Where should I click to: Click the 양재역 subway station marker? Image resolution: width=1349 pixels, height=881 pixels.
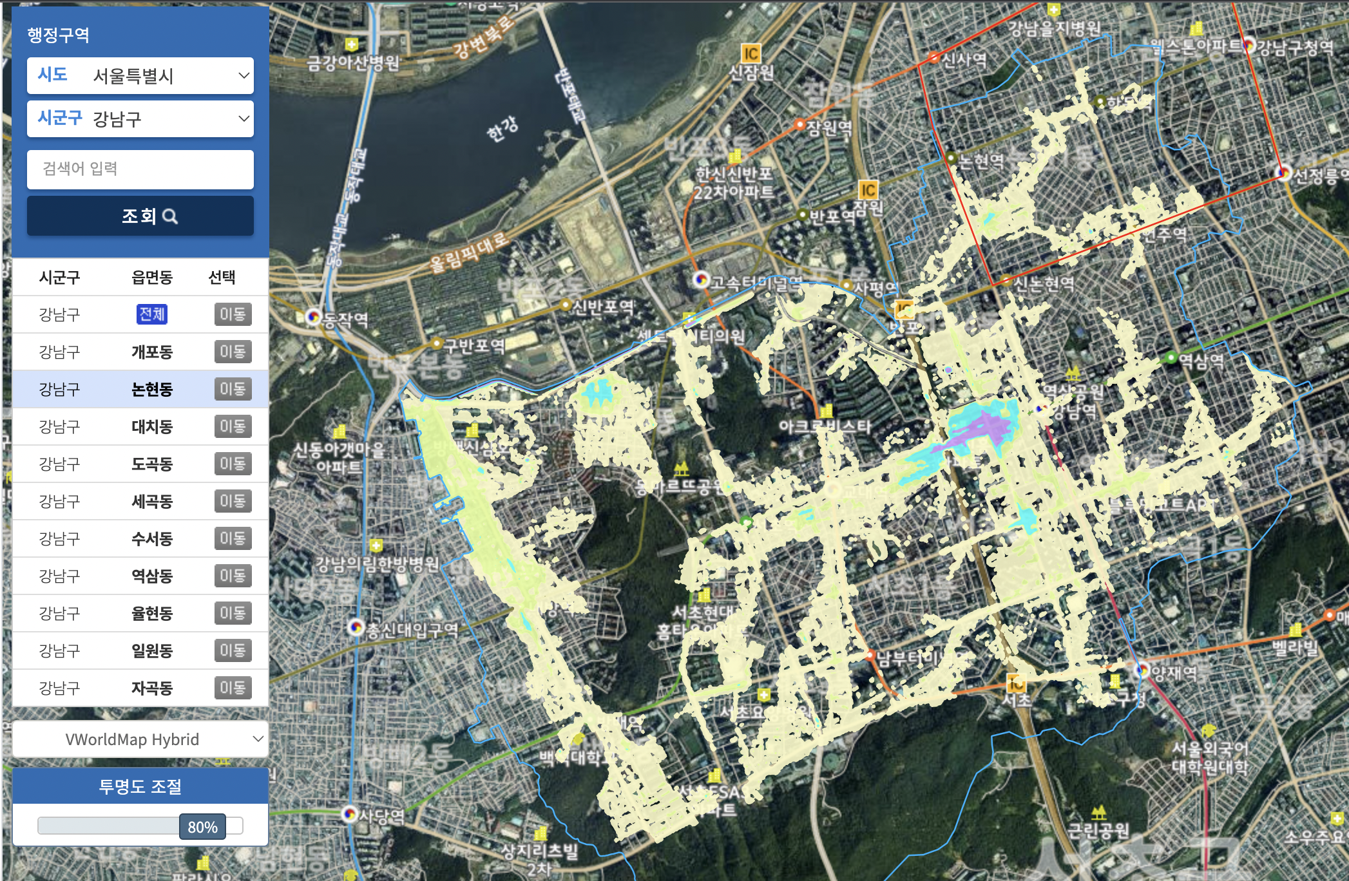1142,670
